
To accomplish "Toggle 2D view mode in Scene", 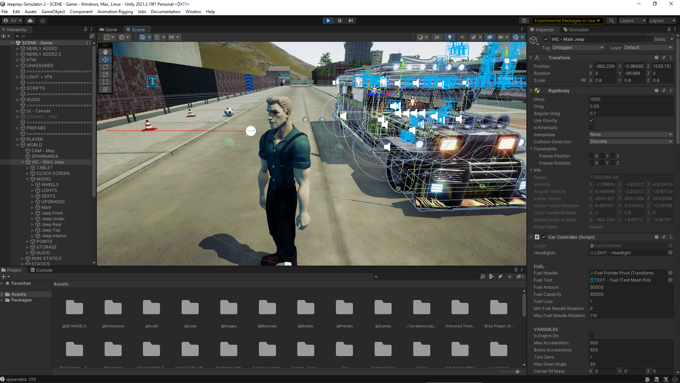I will coord(437,37).
